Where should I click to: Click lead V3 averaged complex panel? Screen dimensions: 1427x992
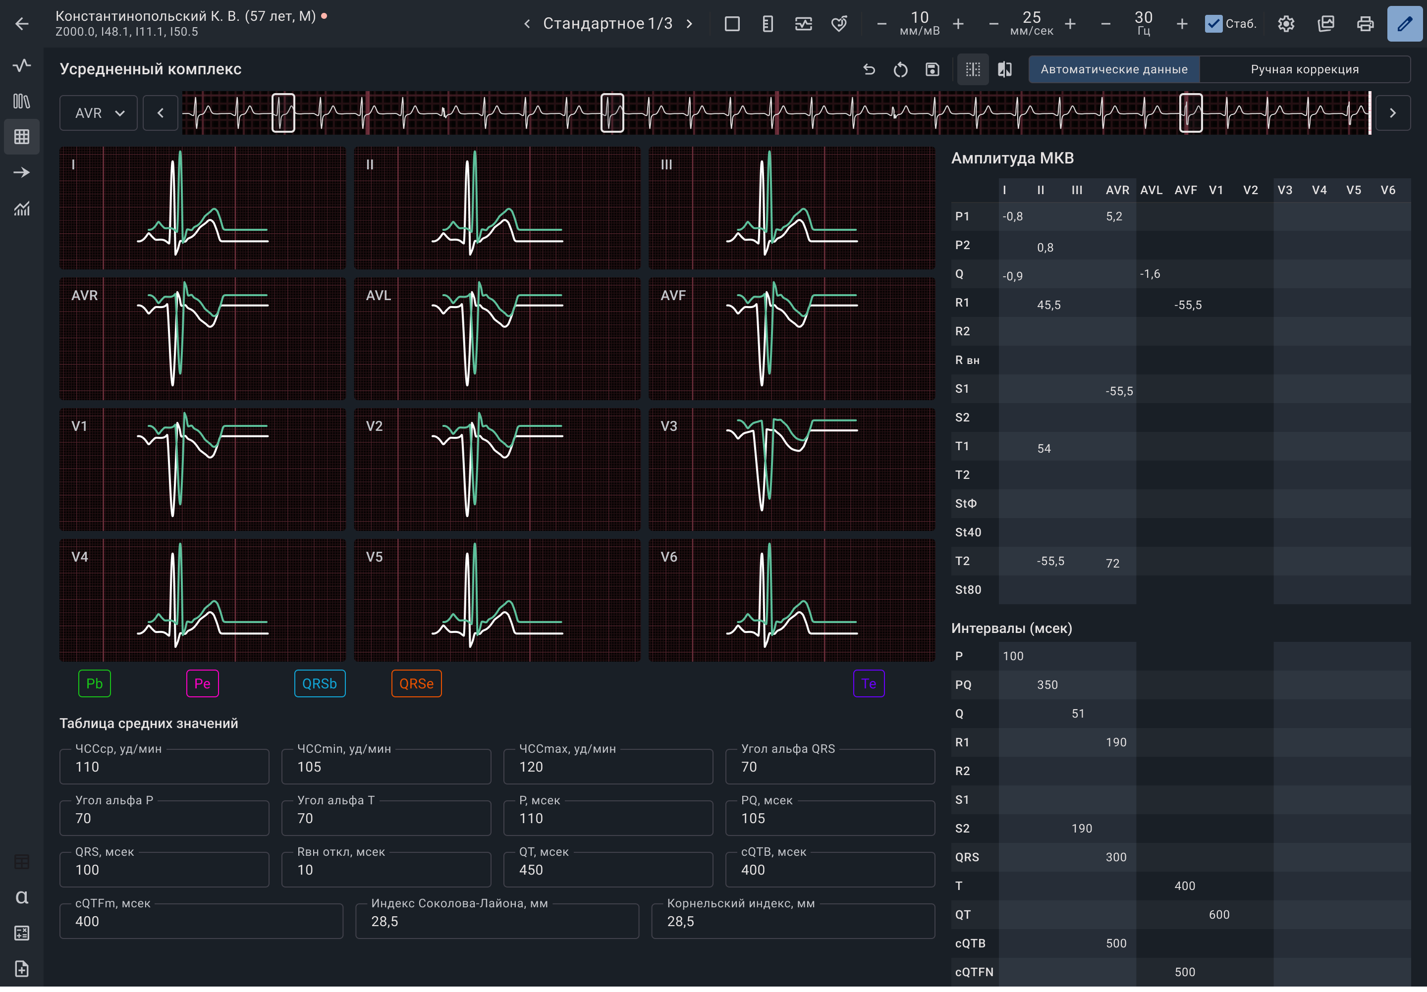pyautogui.click(x=791, y=470)
